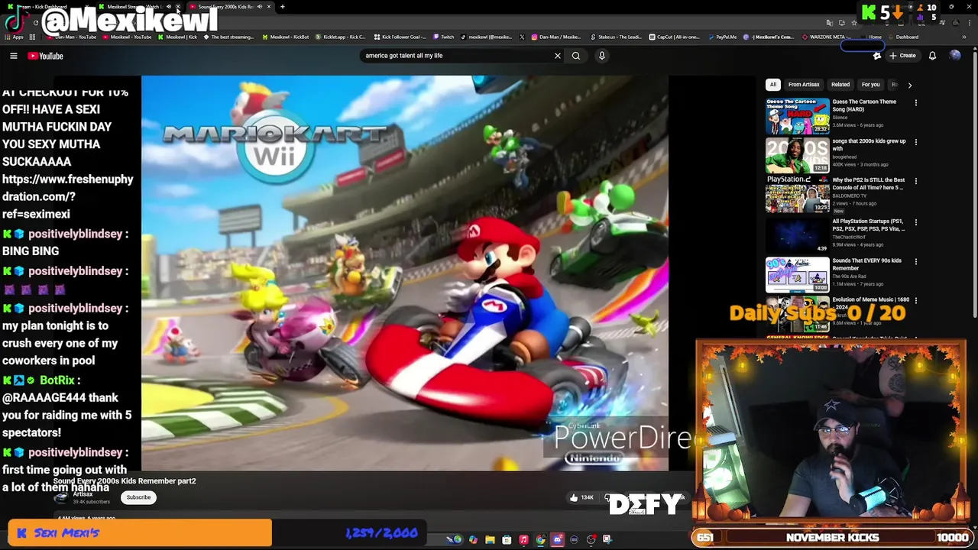Open the Artisax channel avatar
The image size is (978, 550).
pyautogui.click(x=60, y=497)
